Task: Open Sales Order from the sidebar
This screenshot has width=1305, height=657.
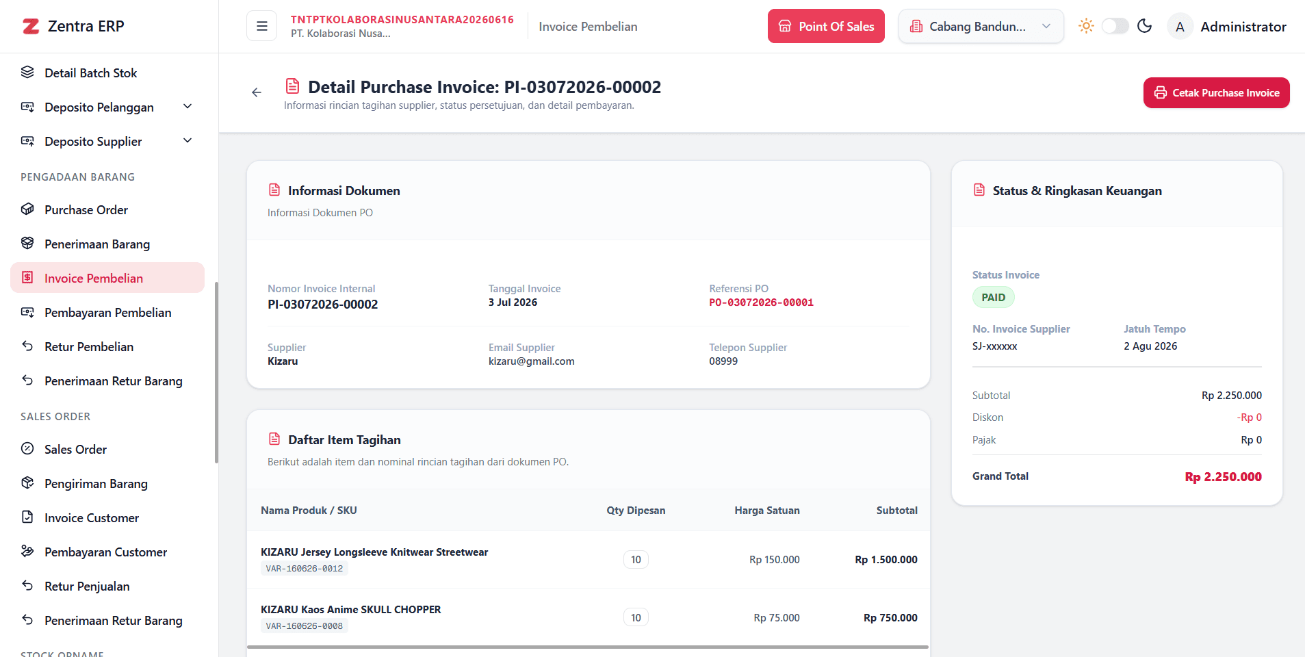Action: [107, 449]
